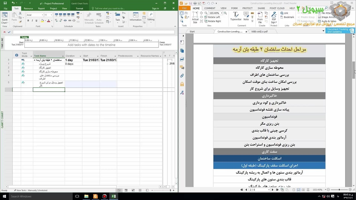Click the Manually Schedule pin icon
This screenshot has width=356, height=200.
89,16
